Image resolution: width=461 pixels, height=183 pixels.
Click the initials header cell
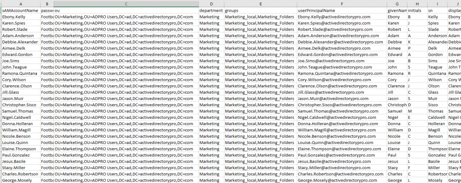417,11
